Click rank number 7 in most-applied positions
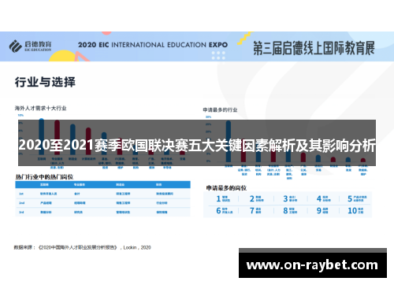This screenshot has height=285, width=394. (x=252, y=210)
